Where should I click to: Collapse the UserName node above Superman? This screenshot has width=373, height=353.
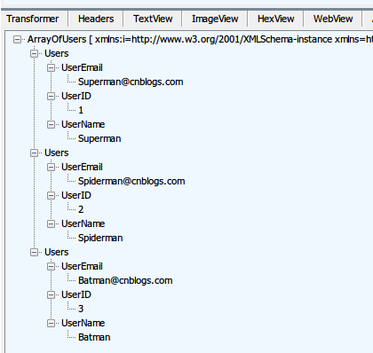click(52, 124)
